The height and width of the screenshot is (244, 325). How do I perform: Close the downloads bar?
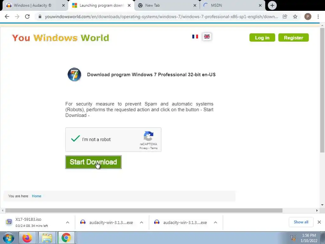(319, 222)
